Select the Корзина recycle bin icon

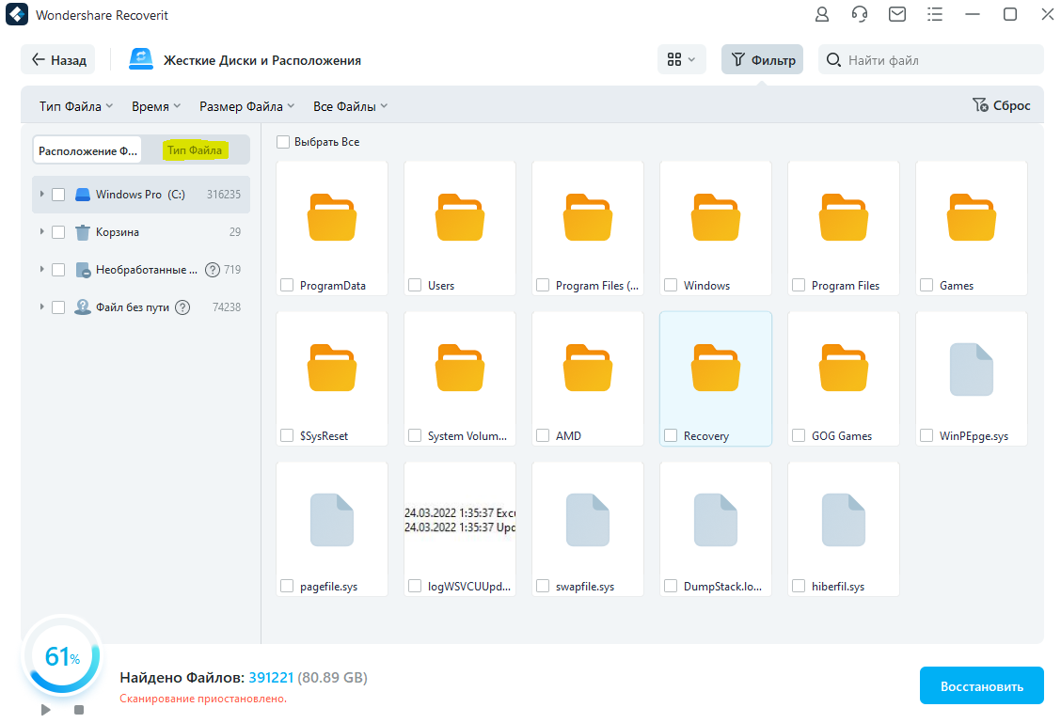[83, 232]
